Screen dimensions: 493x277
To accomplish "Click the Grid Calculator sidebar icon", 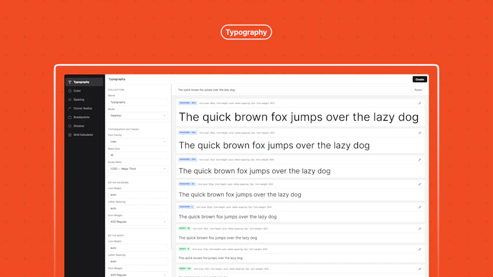I will (x=70, y=135).
